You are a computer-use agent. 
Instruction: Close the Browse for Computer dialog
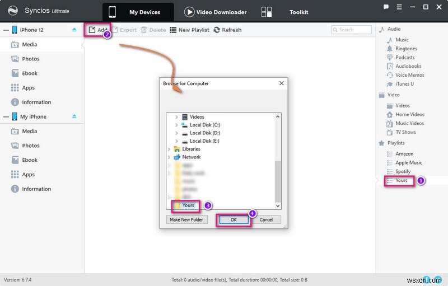point(282,83)
